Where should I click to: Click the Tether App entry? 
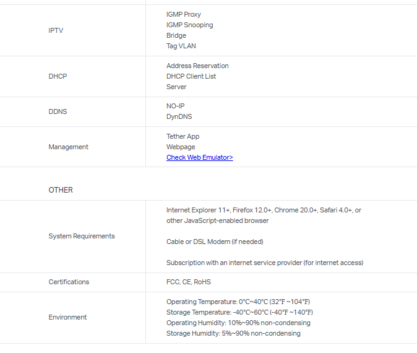pyautogui.click(x=183, y=136)
